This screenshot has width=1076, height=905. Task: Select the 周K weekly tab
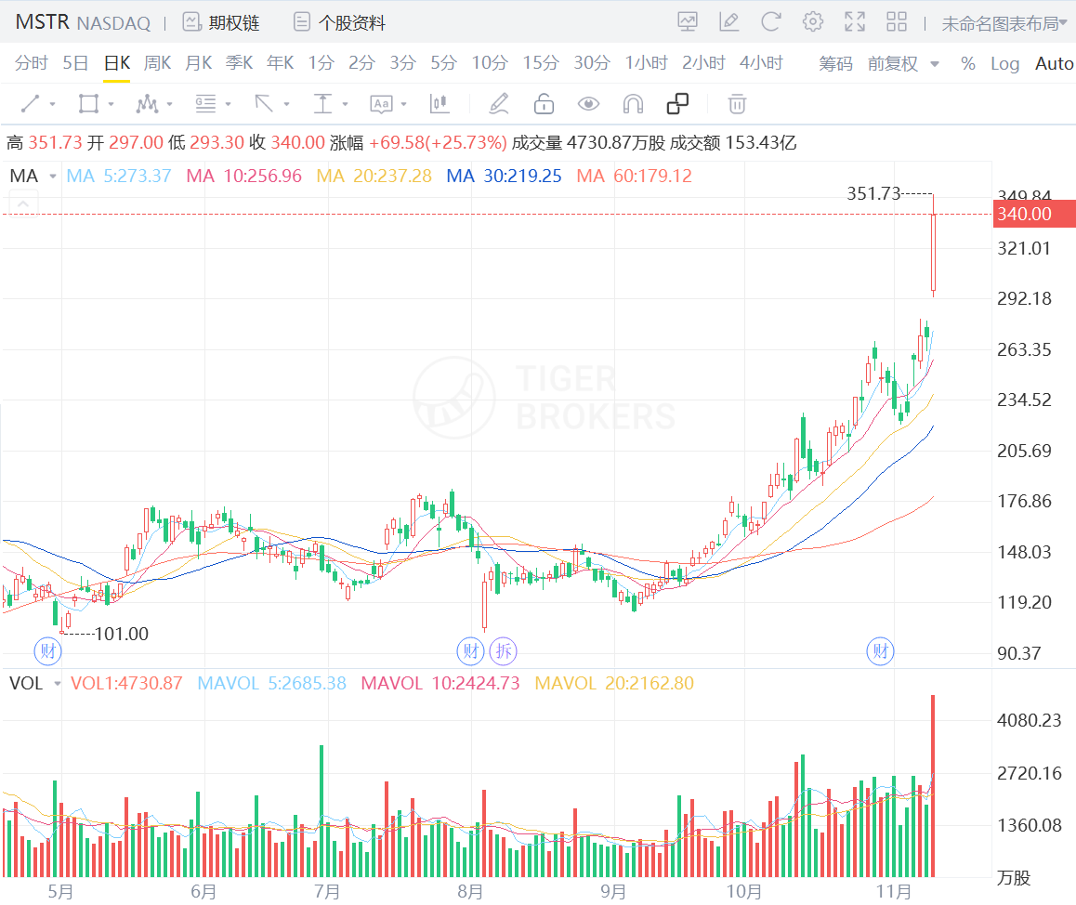(x=157, y=63)
